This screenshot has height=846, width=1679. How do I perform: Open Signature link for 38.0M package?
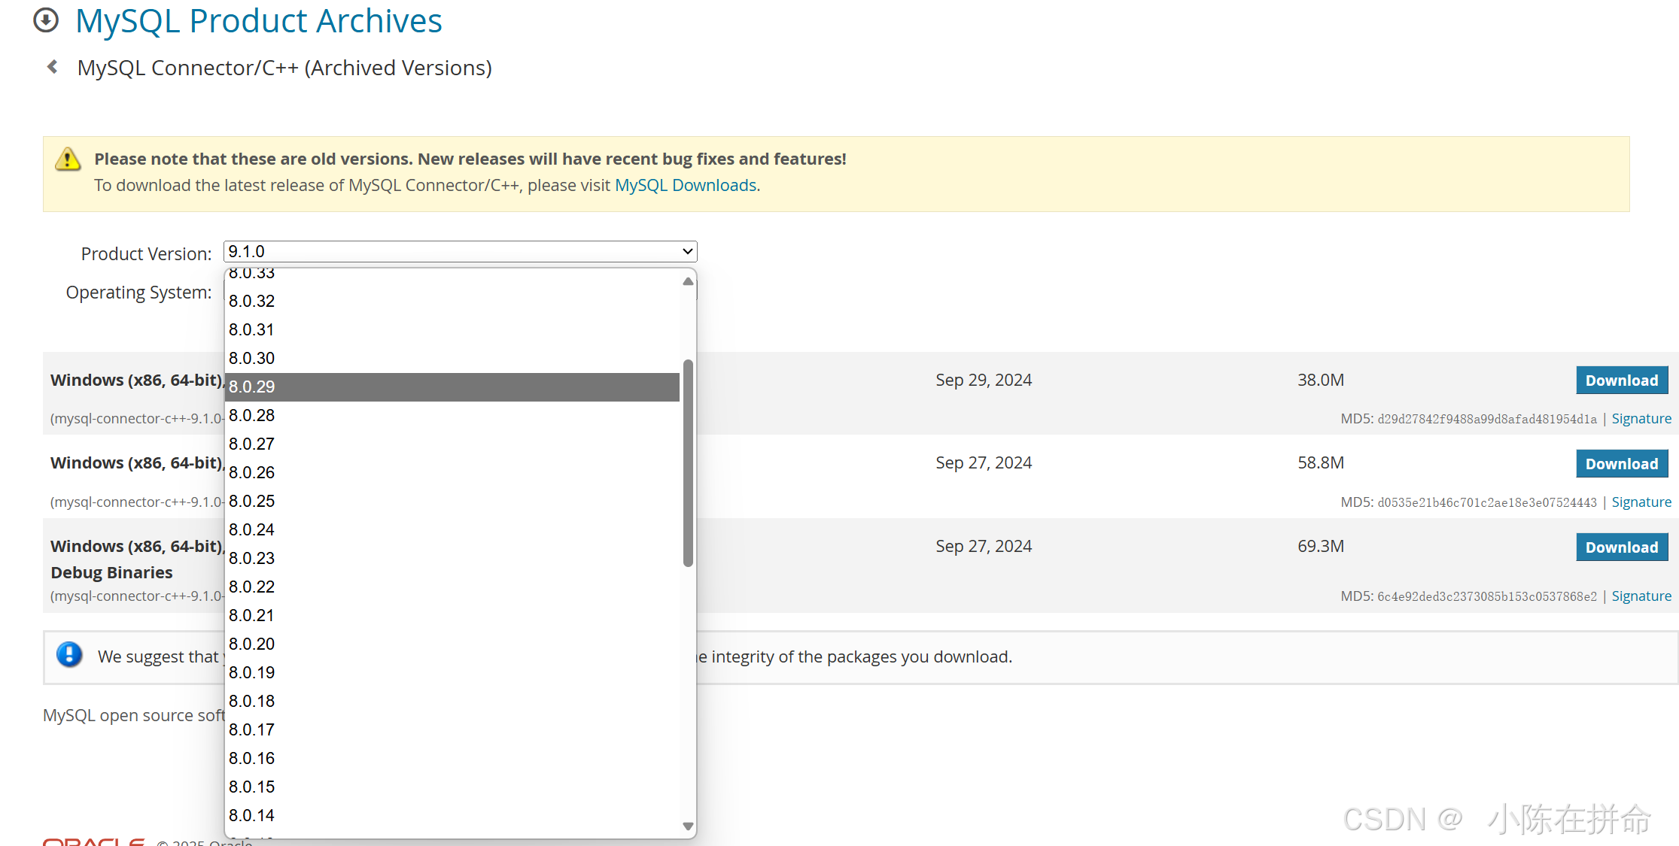click(1641, 419)
